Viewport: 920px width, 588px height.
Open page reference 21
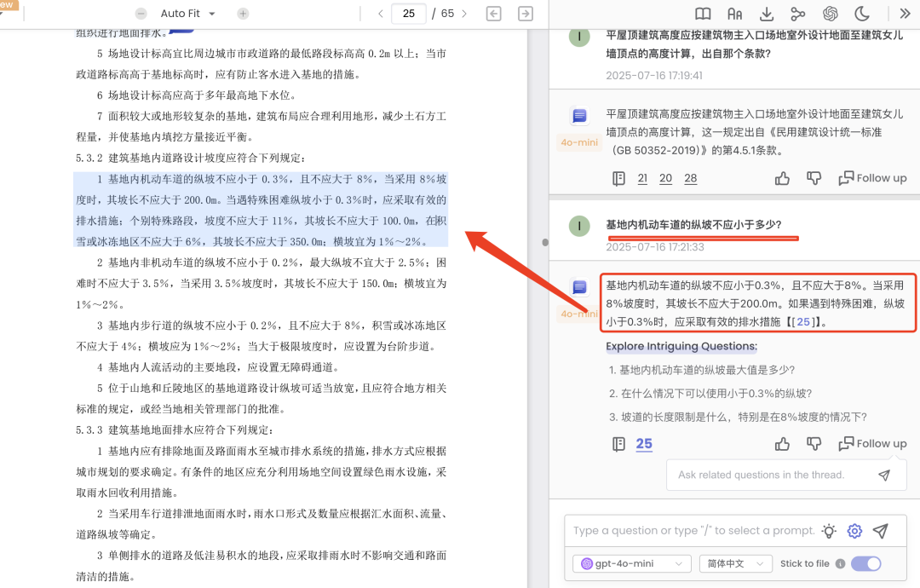coord(642,178)
